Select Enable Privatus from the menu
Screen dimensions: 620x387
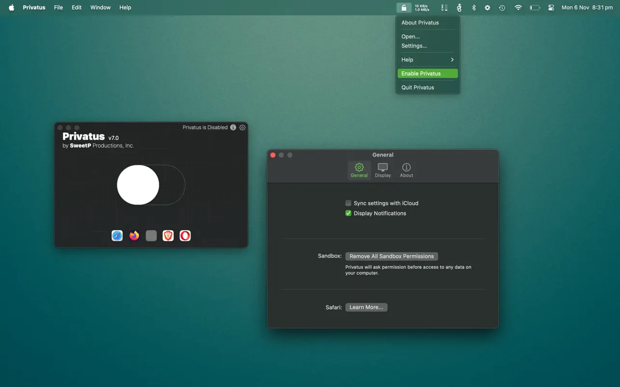tap(427, 74)
